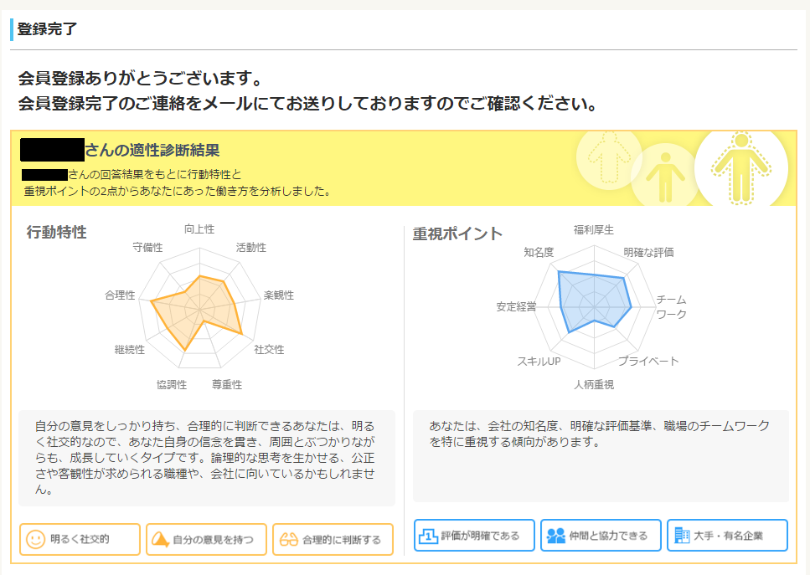Click the building icon on 大手・有名企業

[x=682, y=536]
